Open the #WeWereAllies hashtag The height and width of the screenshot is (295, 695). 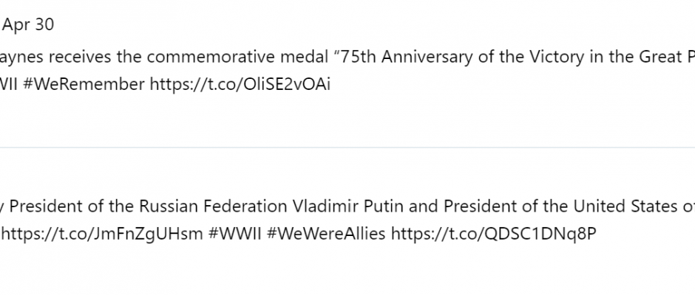(326, 234)
